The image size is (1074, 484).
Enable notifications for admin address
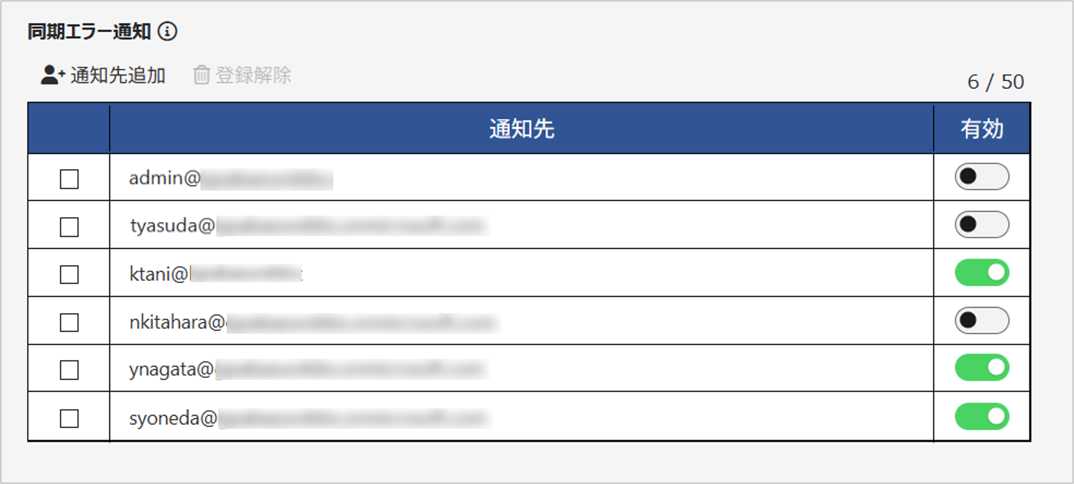point(982,177)
